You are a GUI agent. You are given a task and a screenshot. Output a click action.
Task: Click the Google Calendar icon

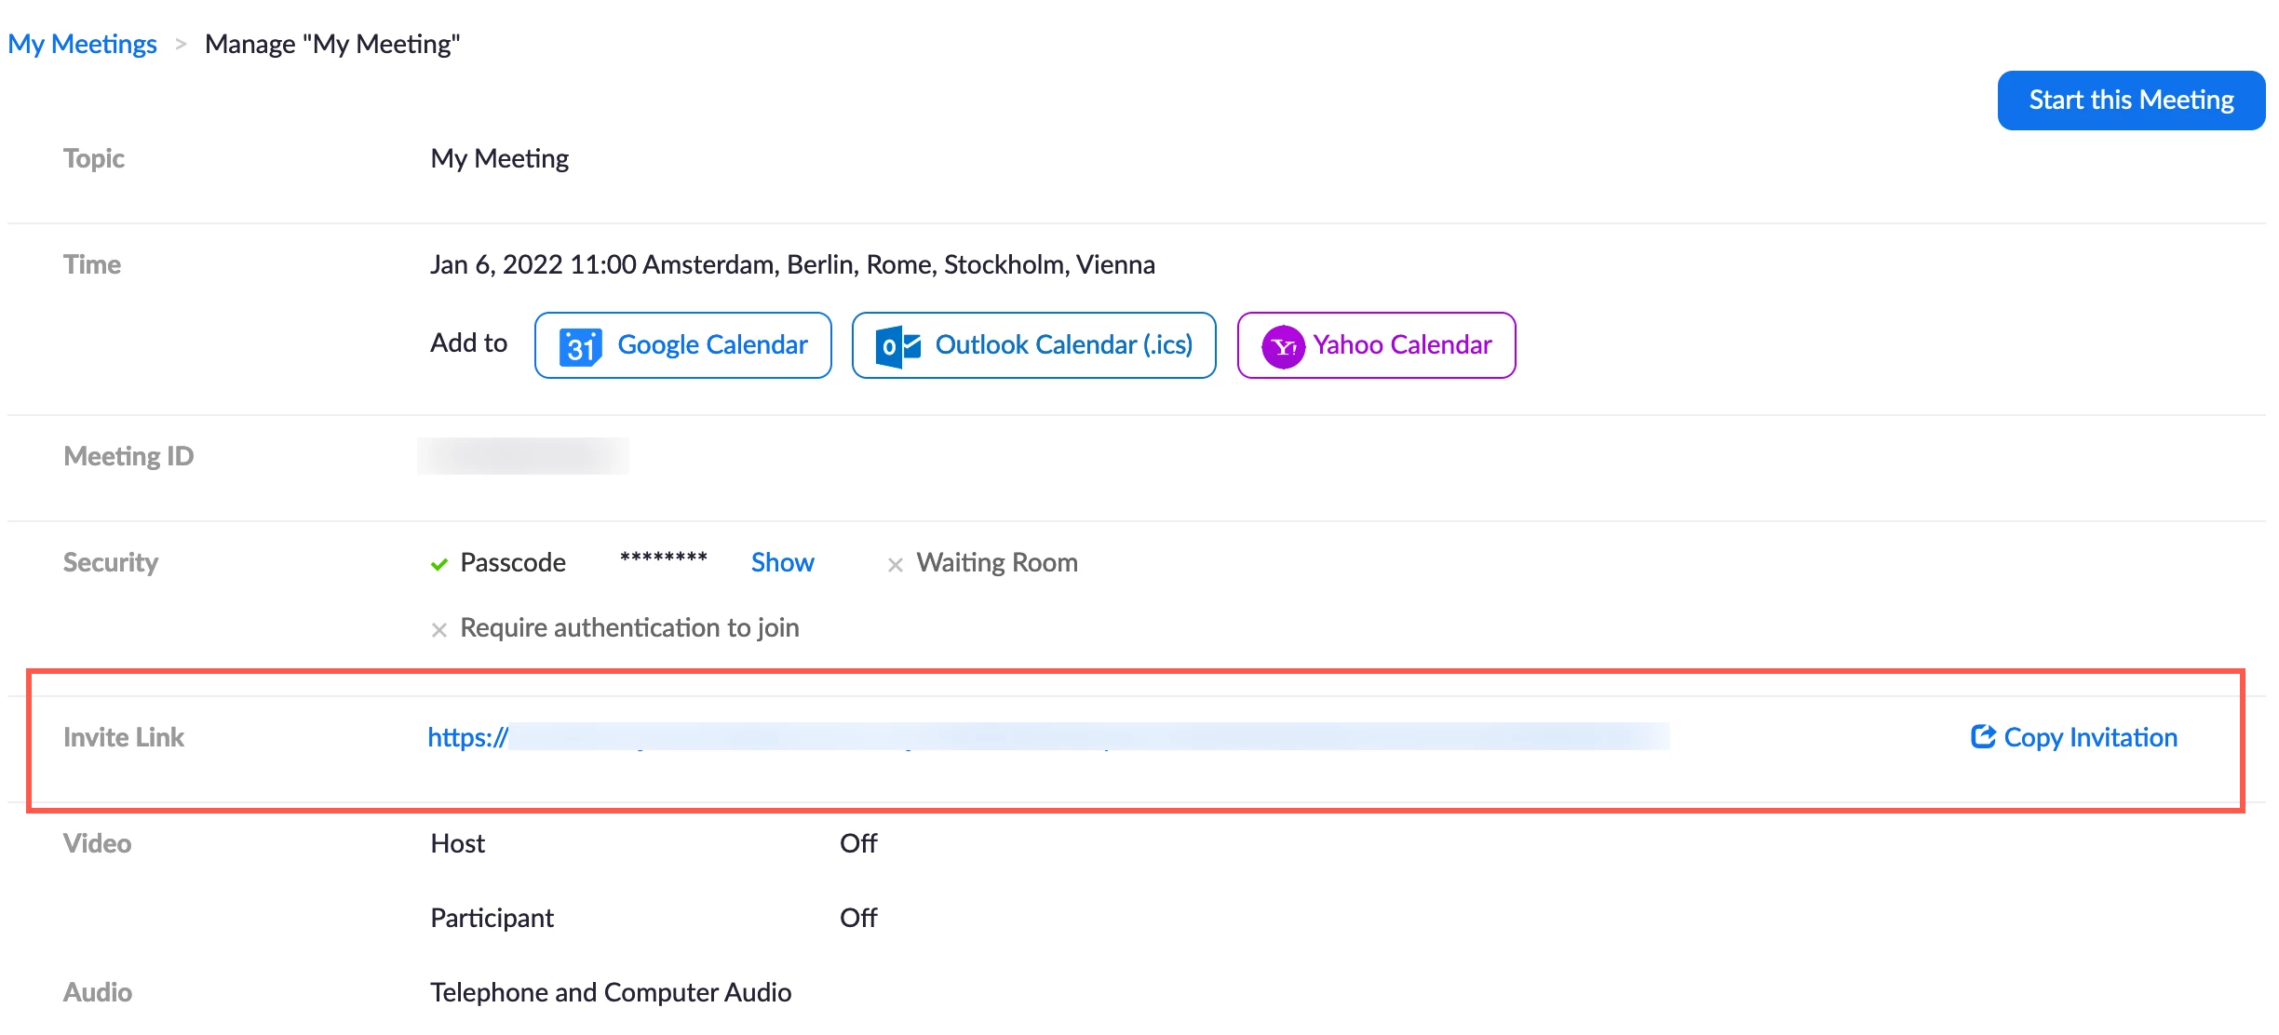point(580,346)
